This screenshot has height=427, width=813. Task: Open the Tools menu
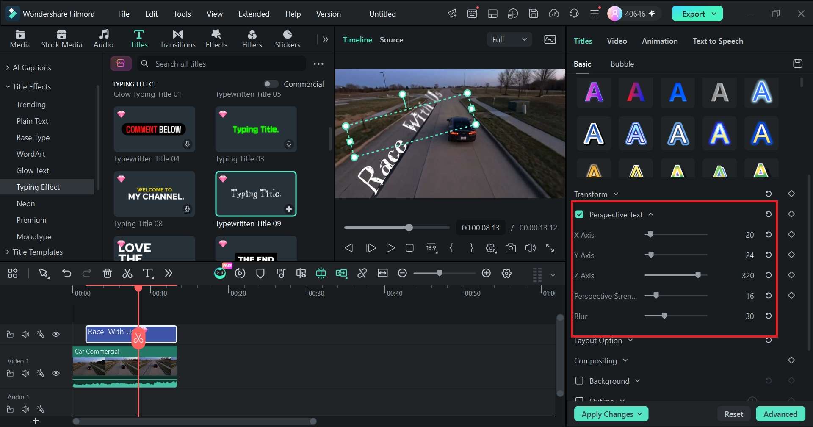click(182, 14)
